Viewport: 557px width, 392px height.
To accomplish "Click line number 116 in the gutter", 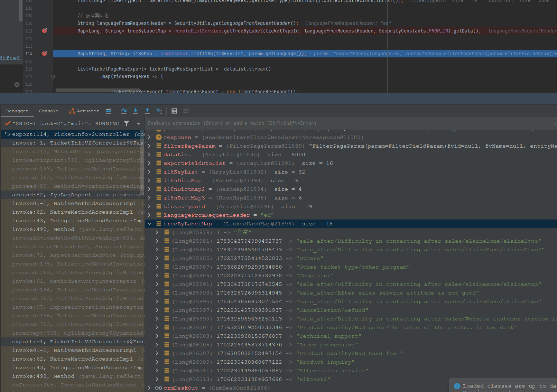I will pos(29,69).
